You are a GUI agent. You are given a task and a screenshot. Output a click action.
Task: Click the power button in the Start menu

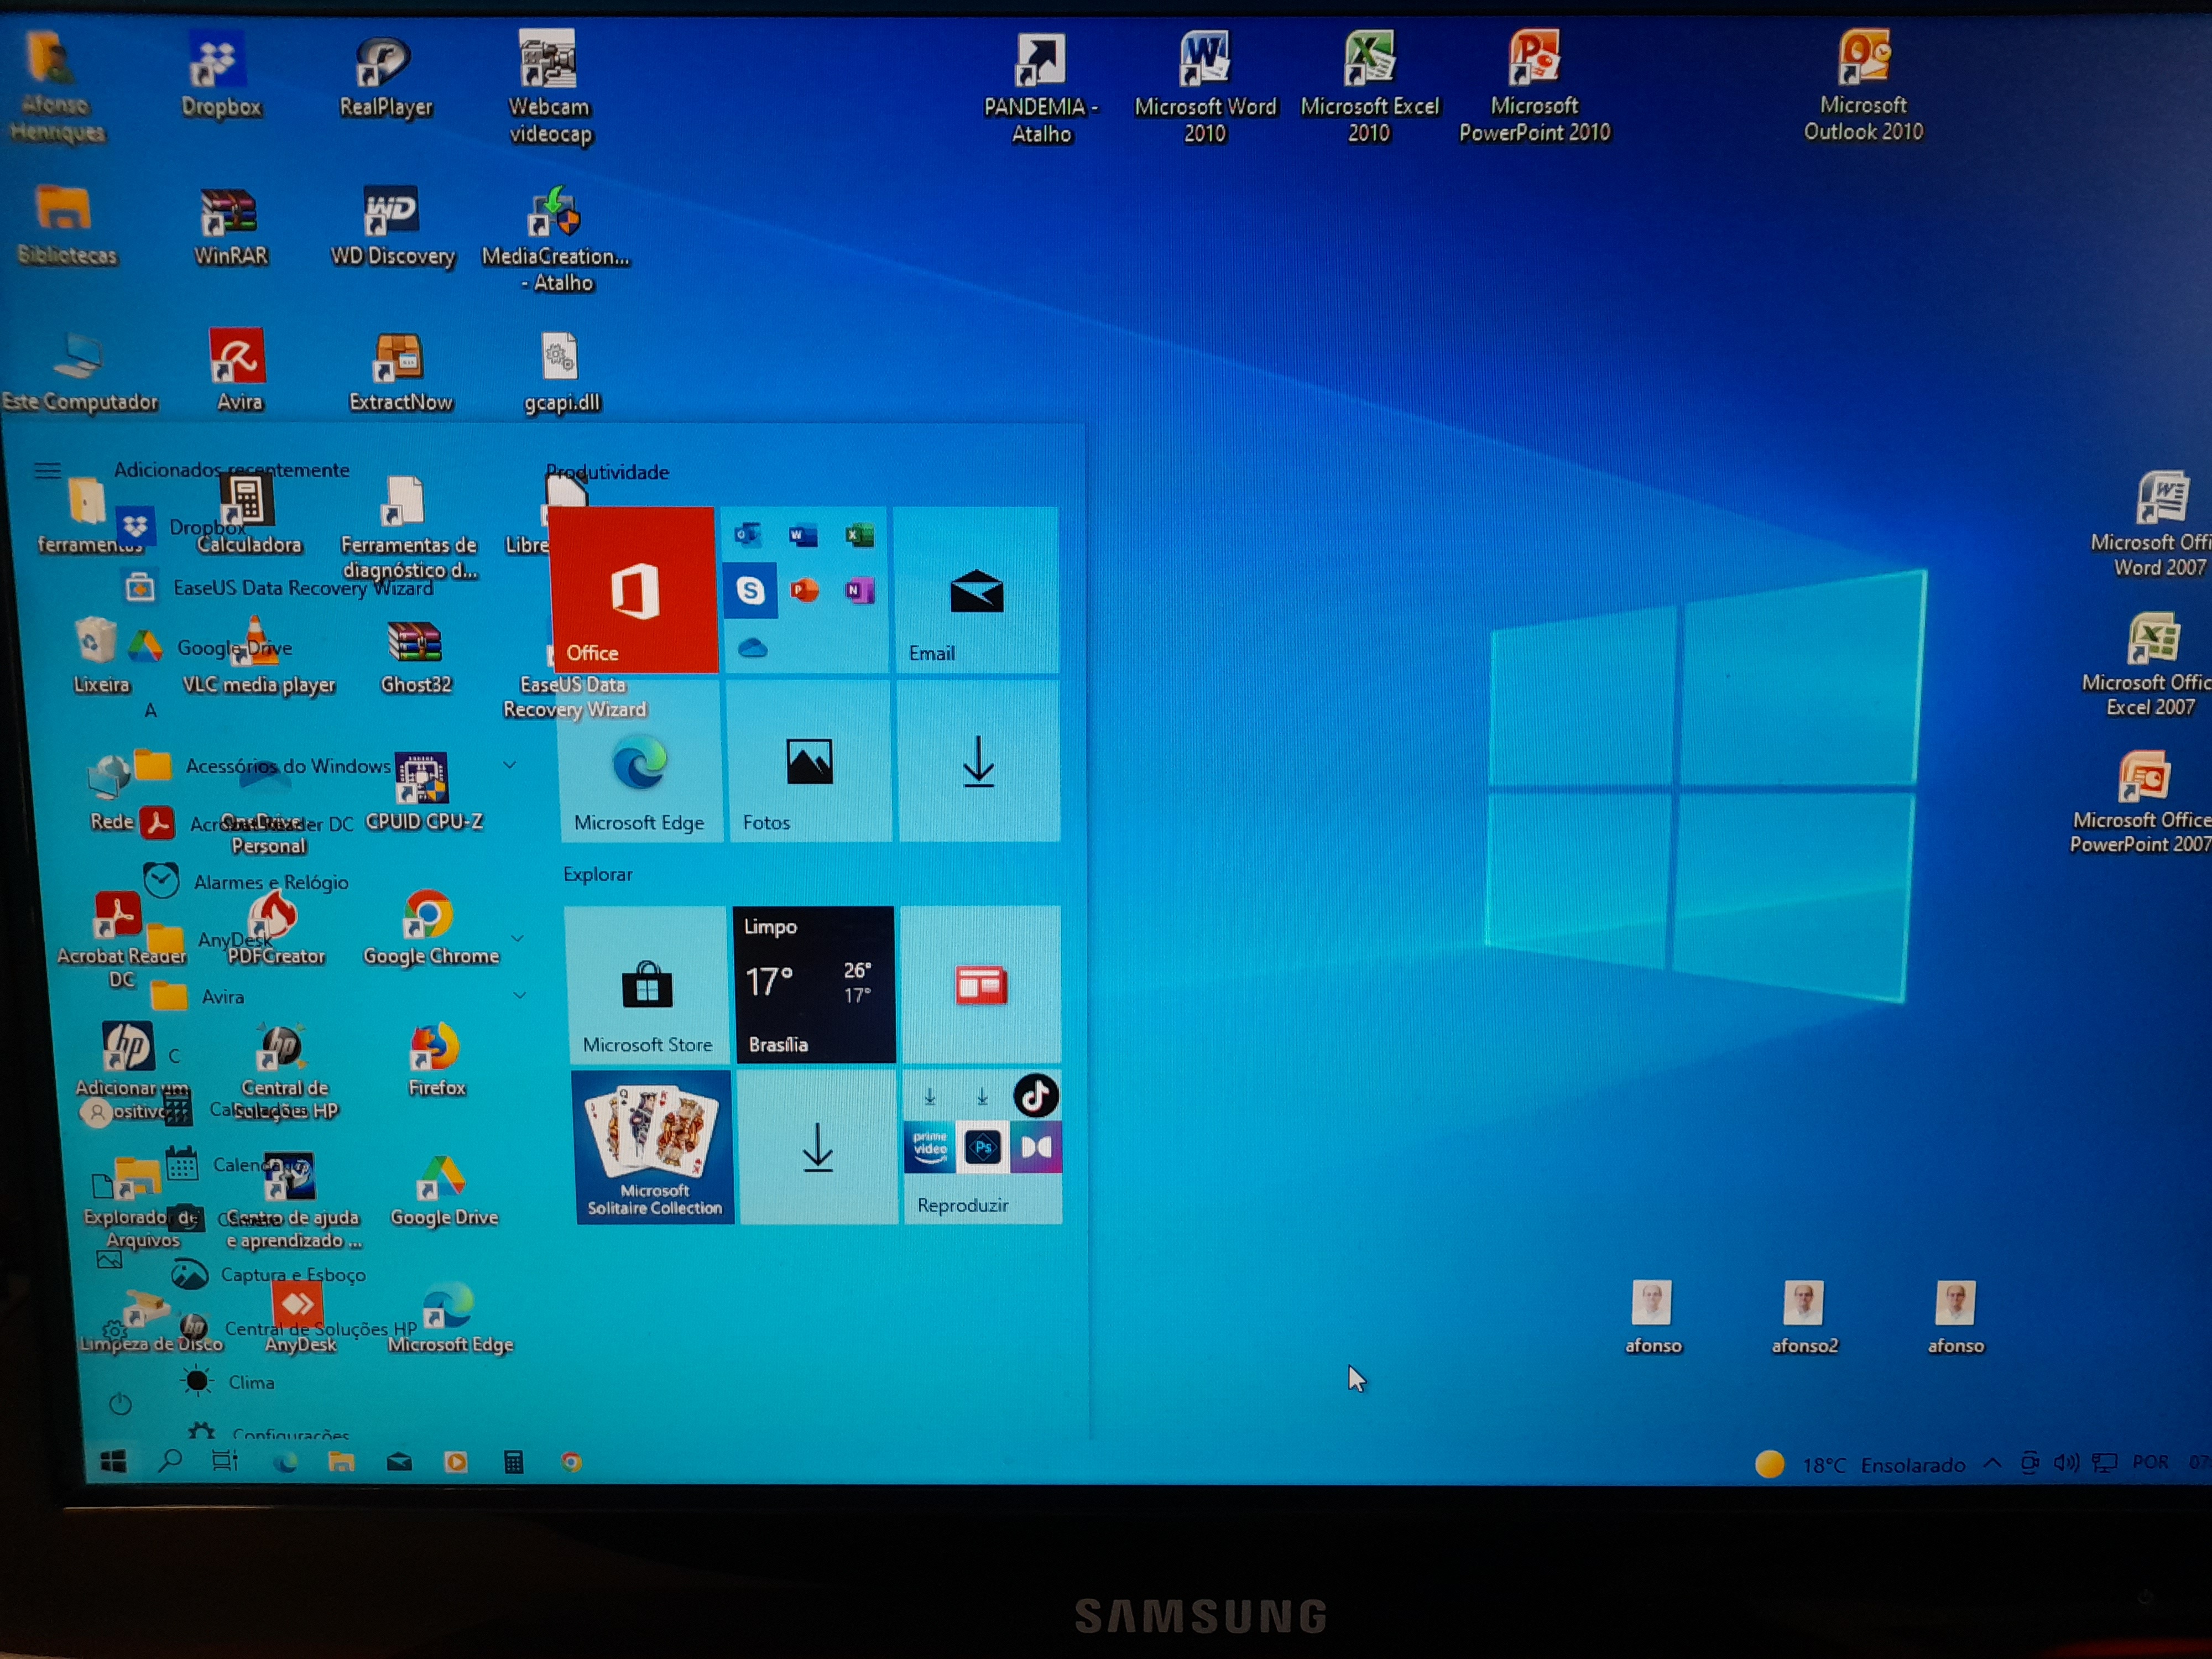pos(121,1404)
